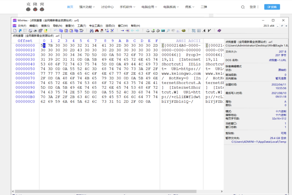Save the current file
Screen dimensions: 292x195
(x=25, y=30)
